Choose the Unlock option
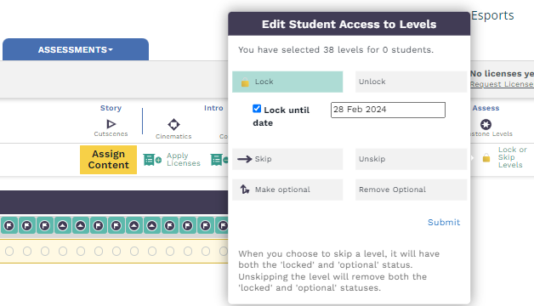Screen dimensions: 534x306 click(411, 82)
